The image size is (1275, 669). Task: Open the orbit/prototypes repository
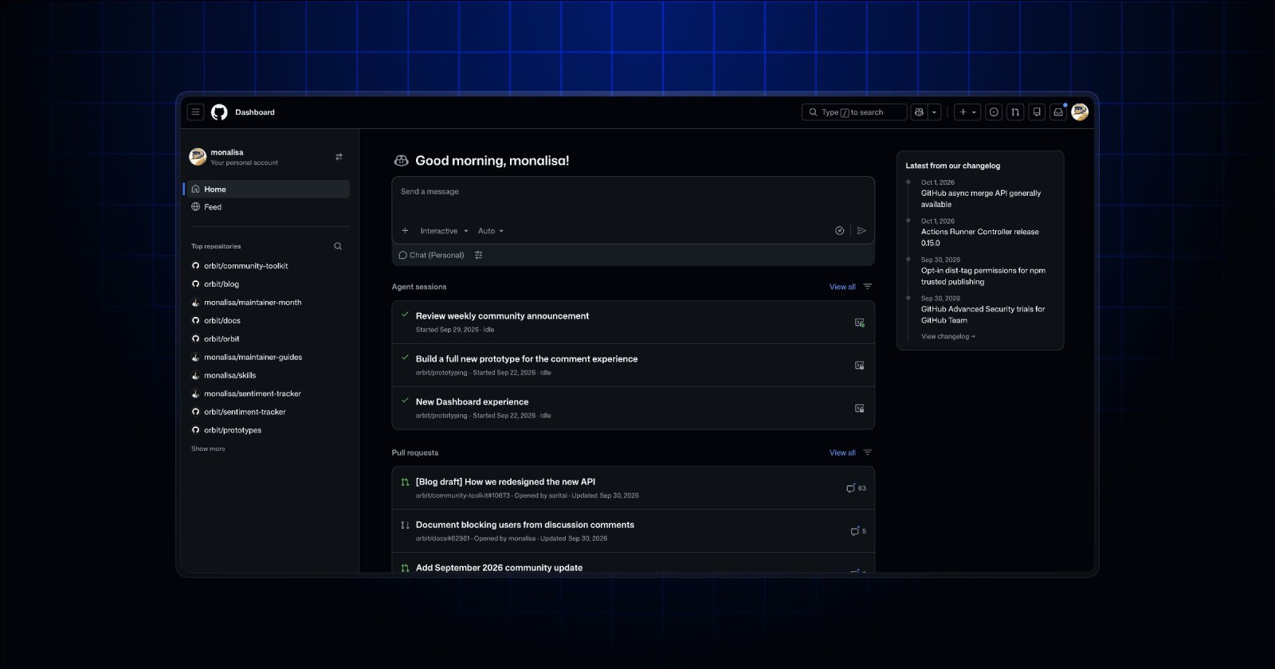233,430
